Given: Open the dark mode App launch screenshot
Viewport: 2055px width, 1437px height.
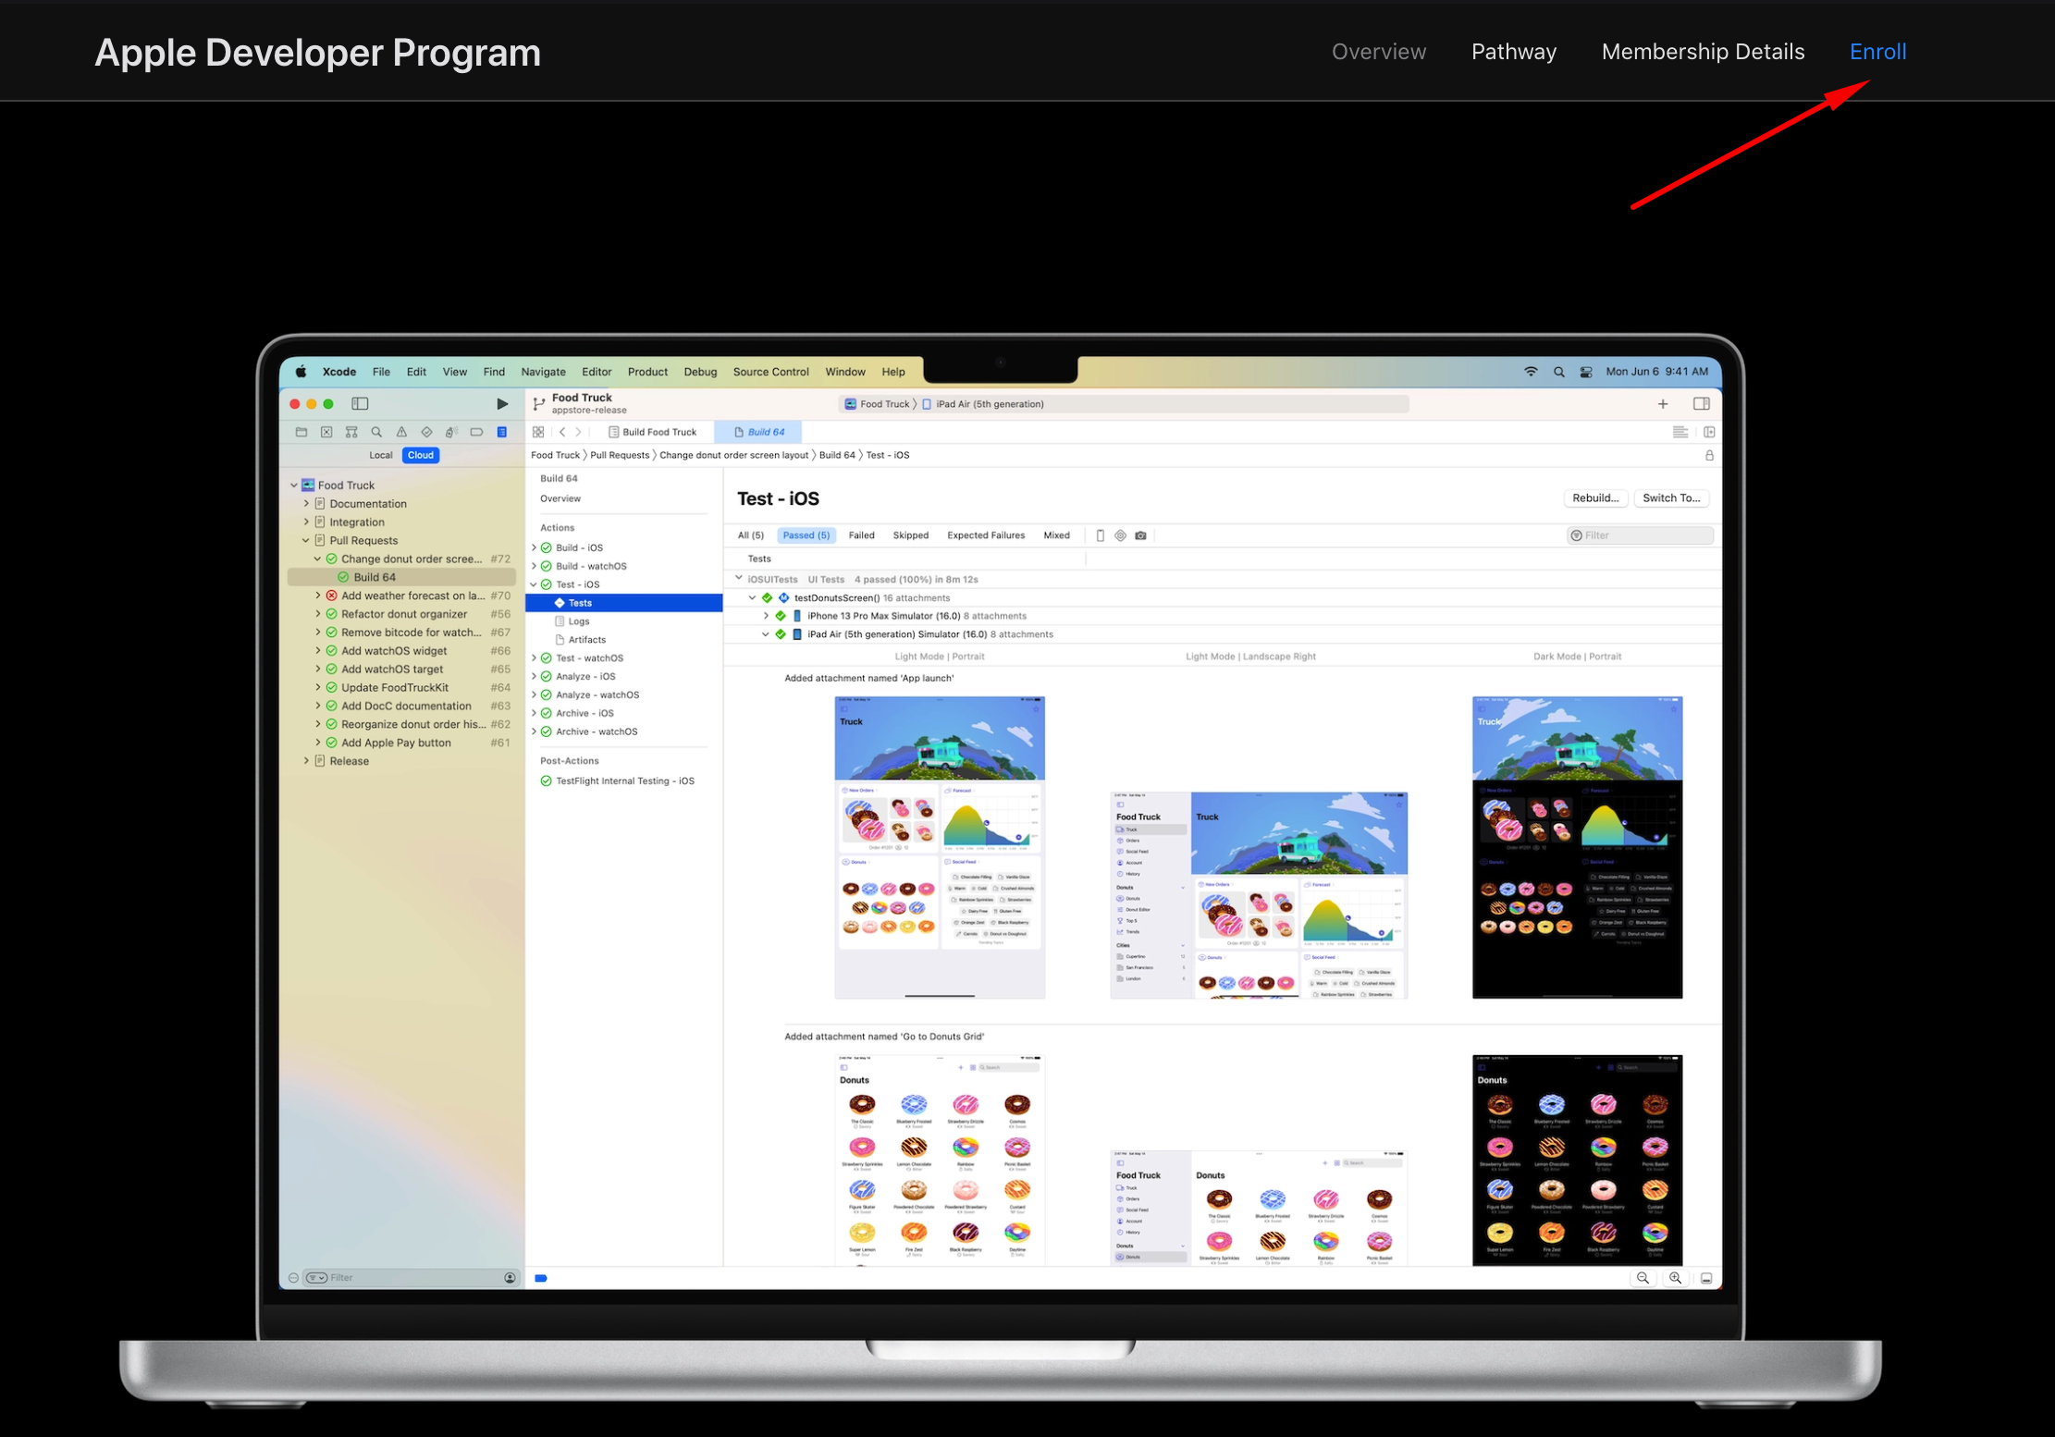Looking at the screenshot, I should 1577,847.
